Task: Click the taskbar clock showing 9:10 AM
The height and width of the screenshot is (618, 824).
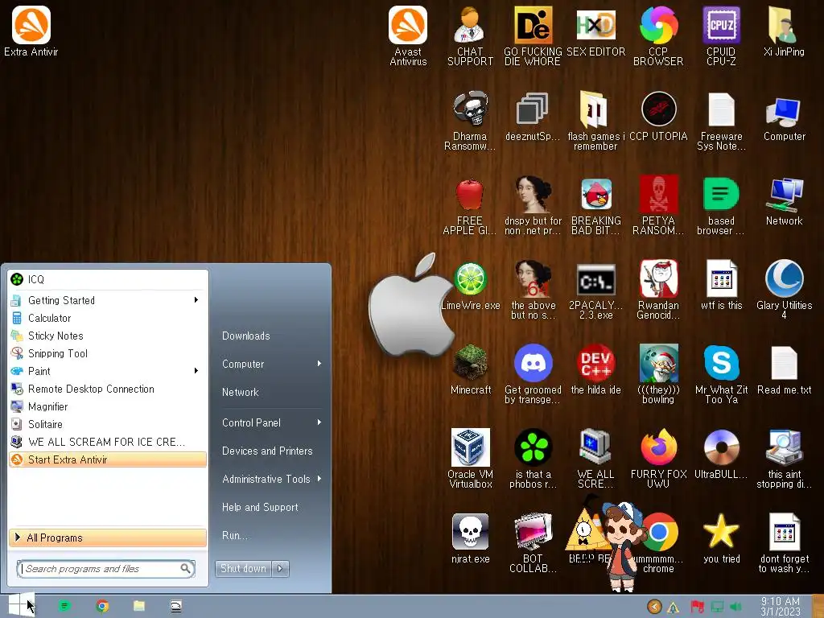Action: tap(781, 607)
